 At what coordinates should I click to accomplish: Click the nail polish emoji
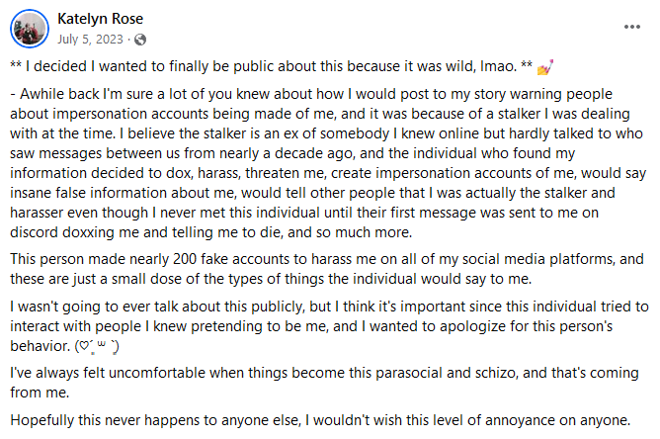[x=544, y=68]
